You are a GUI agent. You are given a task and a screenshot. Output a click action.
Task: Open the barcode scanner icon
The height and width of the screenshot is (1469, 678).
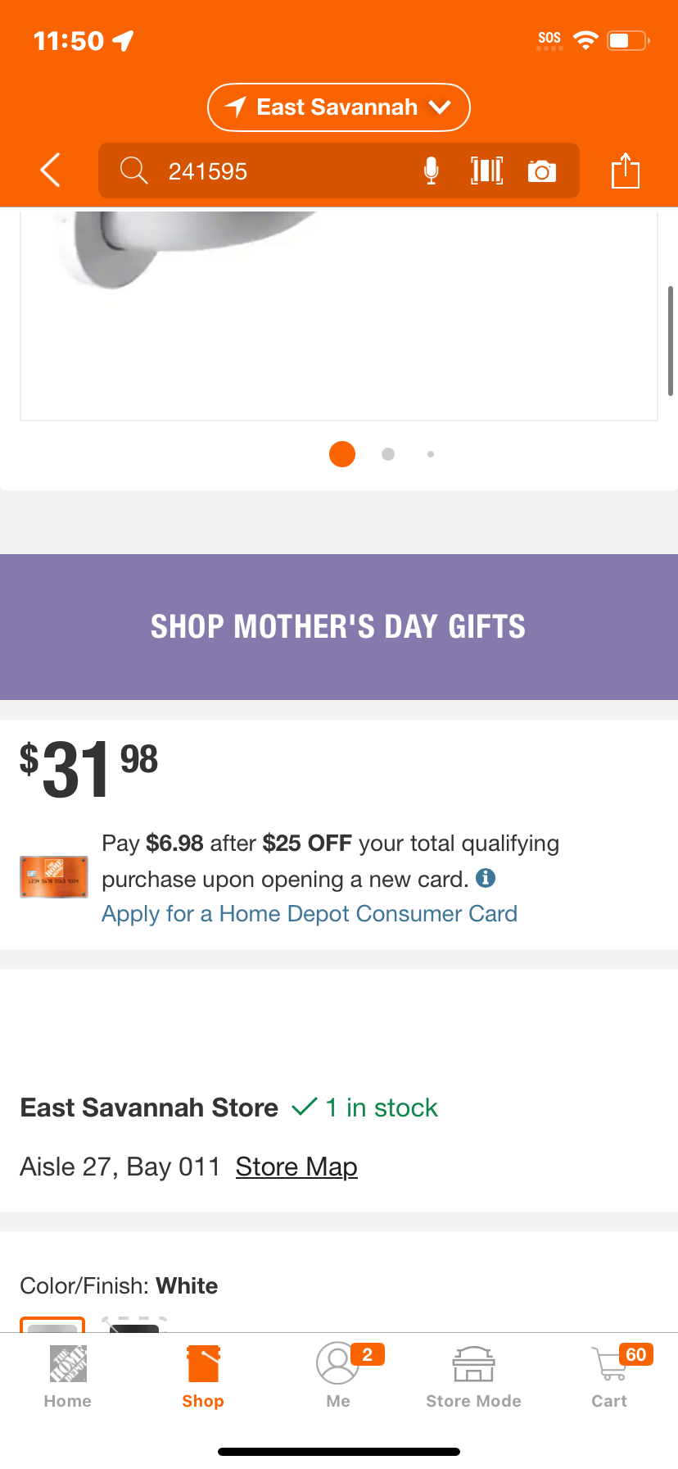pyautogui.click(x=486, y=171)
